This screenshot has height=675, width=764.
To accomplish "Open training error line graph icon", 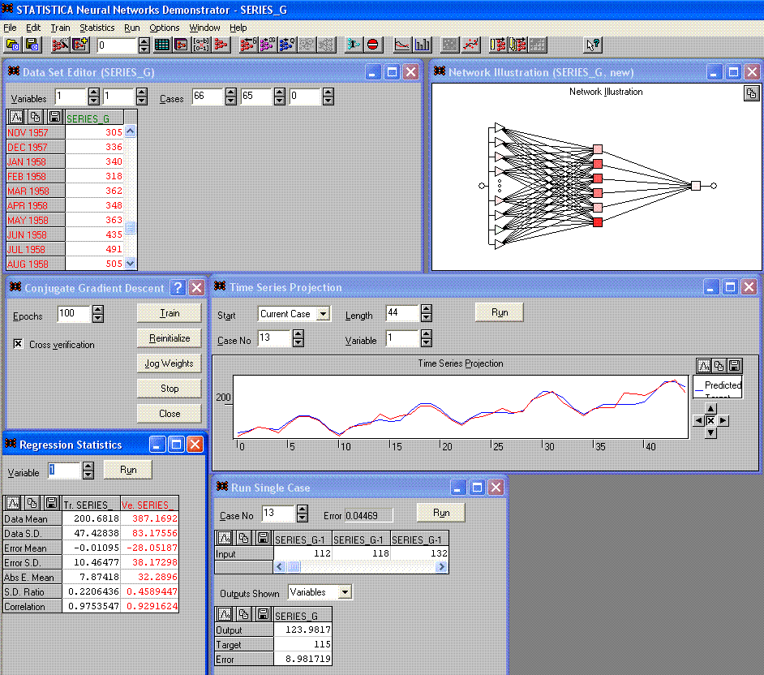I will click(402, 45).
